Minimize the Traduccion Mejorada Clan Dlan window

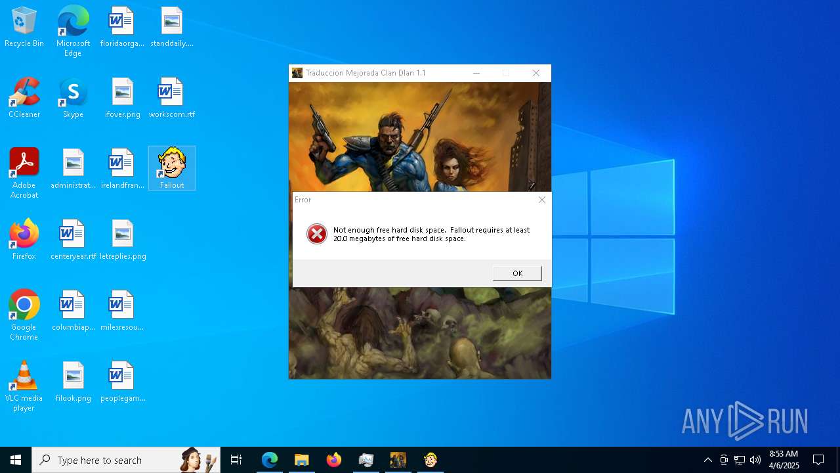[x=476, y=73]
